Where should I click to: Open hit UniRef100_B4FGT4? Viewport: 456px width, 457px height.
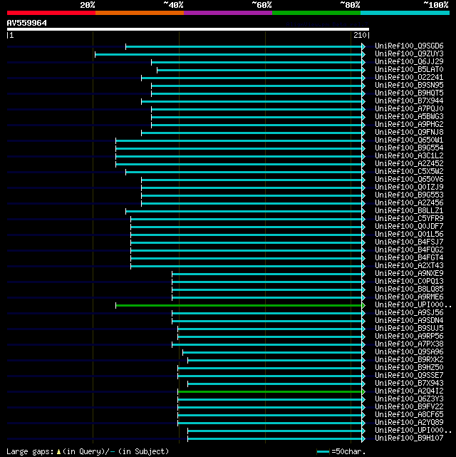coord(409,258)
